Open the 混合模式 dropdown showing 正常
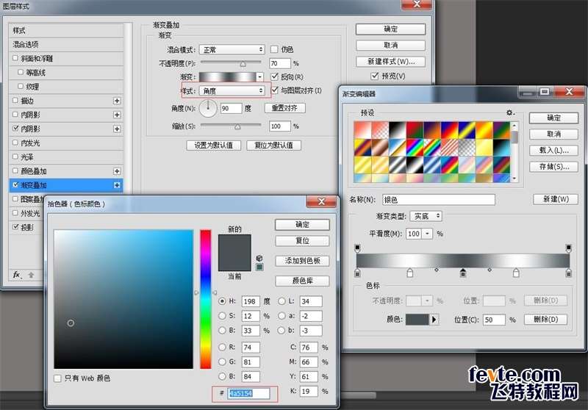This screenshot has width=588, height=410. [x=232, y=49]
